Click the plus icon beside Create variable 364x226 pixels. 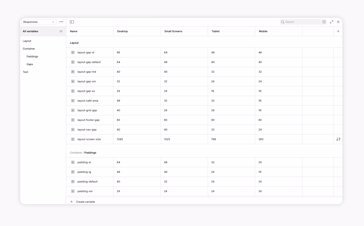click(71, 202)
